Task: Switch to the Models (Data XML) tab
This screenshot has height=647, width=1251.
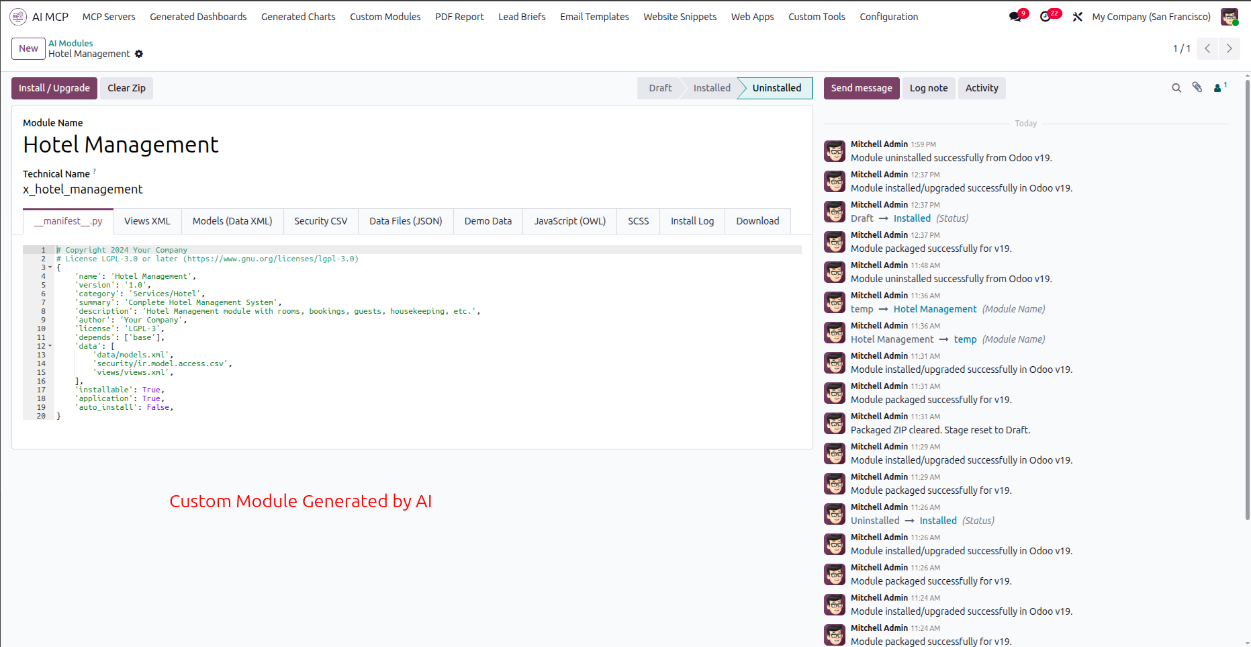Action: pyautogui.click(x=232, y=221)
